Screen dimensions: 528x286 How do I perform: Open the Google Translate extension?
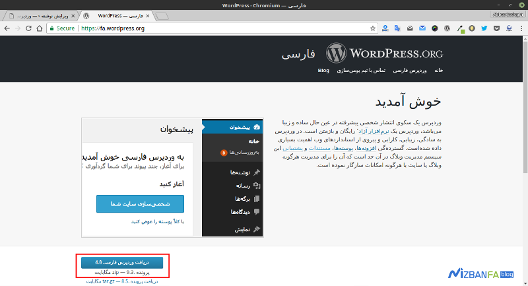click(397, 28)
